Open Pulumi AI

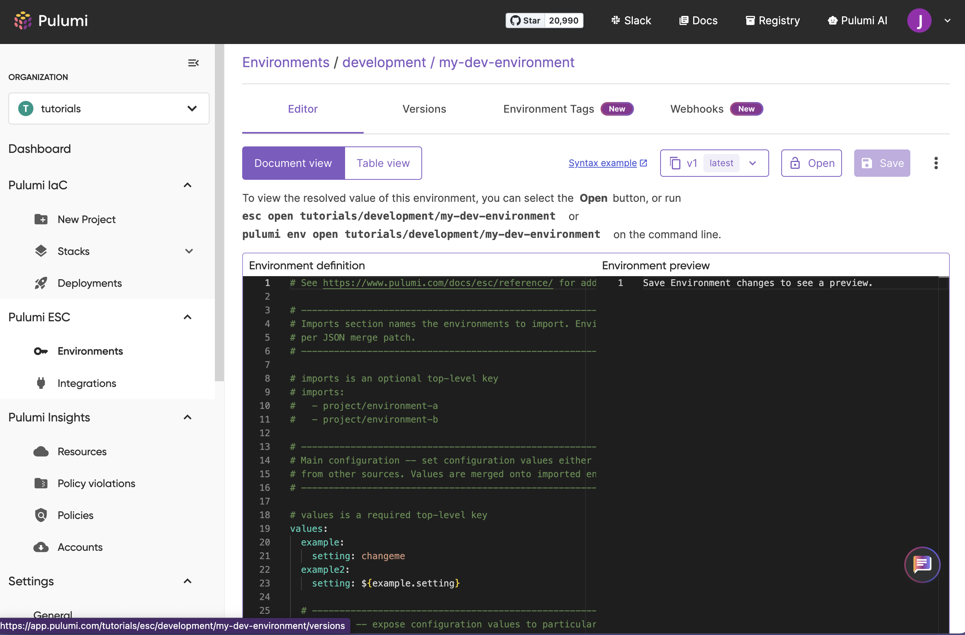(x=857, y=20)
